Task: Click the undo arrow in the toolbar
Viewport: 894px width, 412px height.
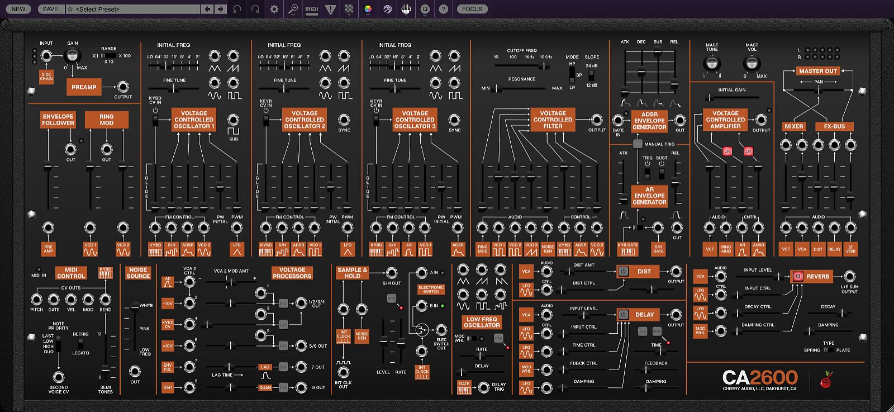Action: [x=237, y=9]
